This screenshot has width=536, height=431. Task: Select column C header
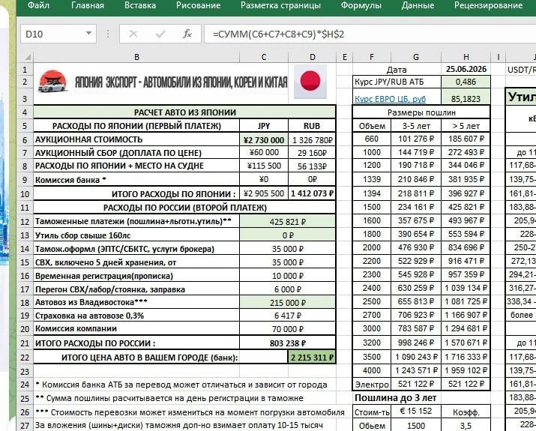264,57
